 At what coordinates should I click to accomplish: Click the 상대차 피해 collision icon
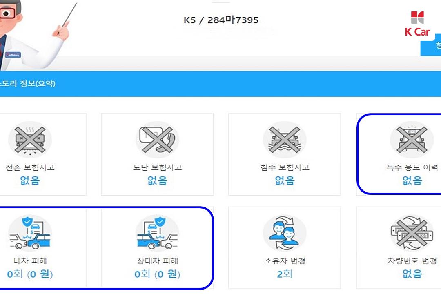[158, 233]
